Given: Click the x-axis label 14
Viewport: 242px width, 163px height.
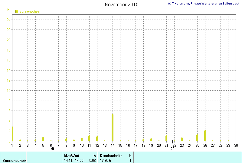Looking at the screenshot, I should click(113, 146).
